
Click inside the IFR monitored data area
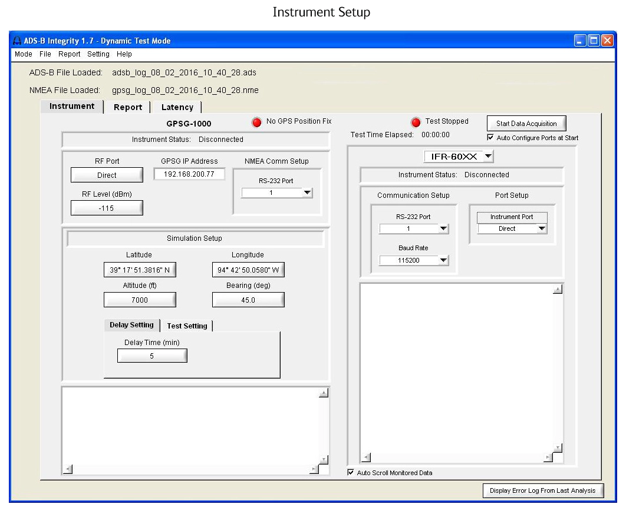456,369
